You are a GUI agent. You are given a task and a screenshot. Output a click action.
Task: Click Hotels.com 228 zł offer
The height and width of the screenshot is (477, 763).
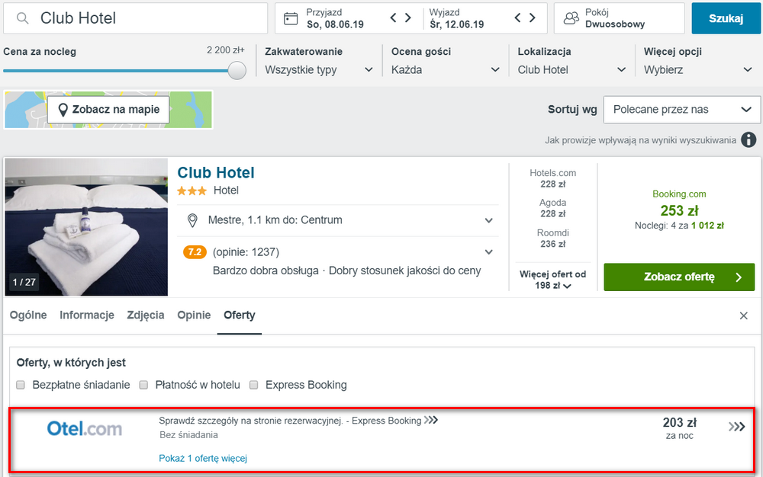click(x=552, y=178)
